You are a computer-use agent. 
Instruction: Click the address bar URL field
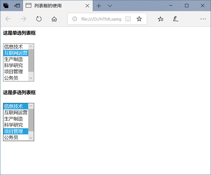coord(101,19)
